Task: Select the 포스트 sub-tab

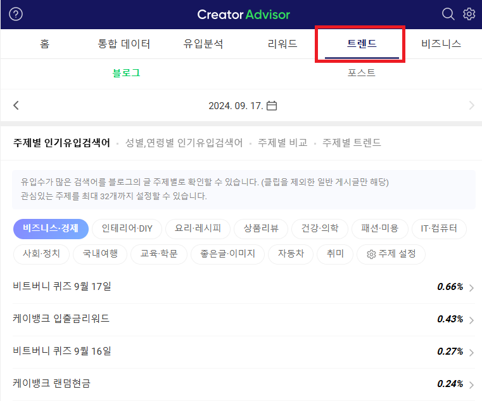Action: tap(362, 73)
